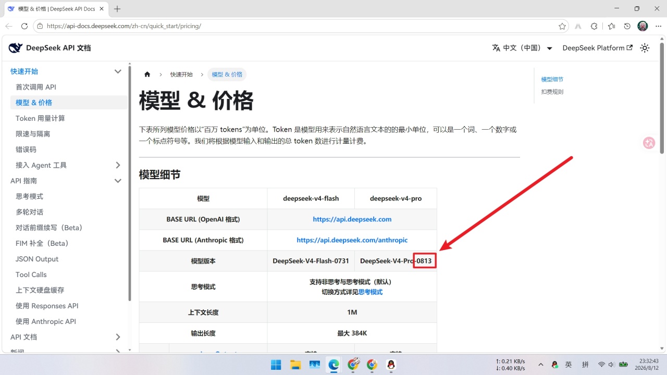Screen dimensions: 667x375
Task: Collapse the API 指南 sidebar section
Action: coord(118,181)
